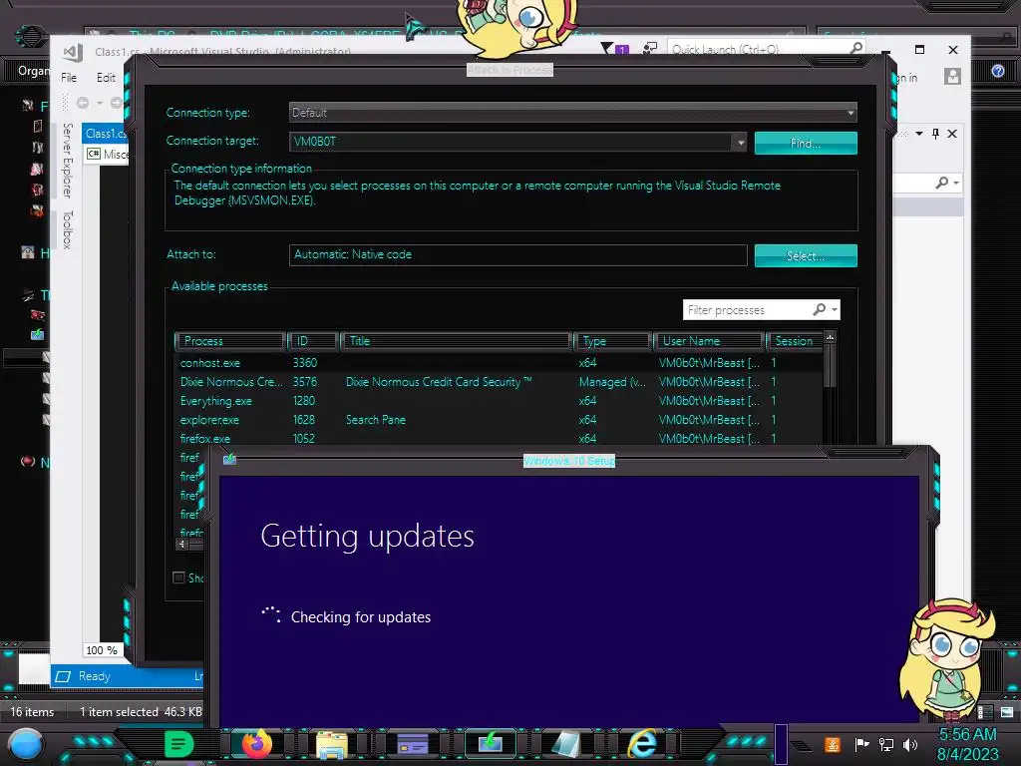Click the Windows 10 Setup title icon
This screenshot has height=766, width=1021.
(230, 460)
